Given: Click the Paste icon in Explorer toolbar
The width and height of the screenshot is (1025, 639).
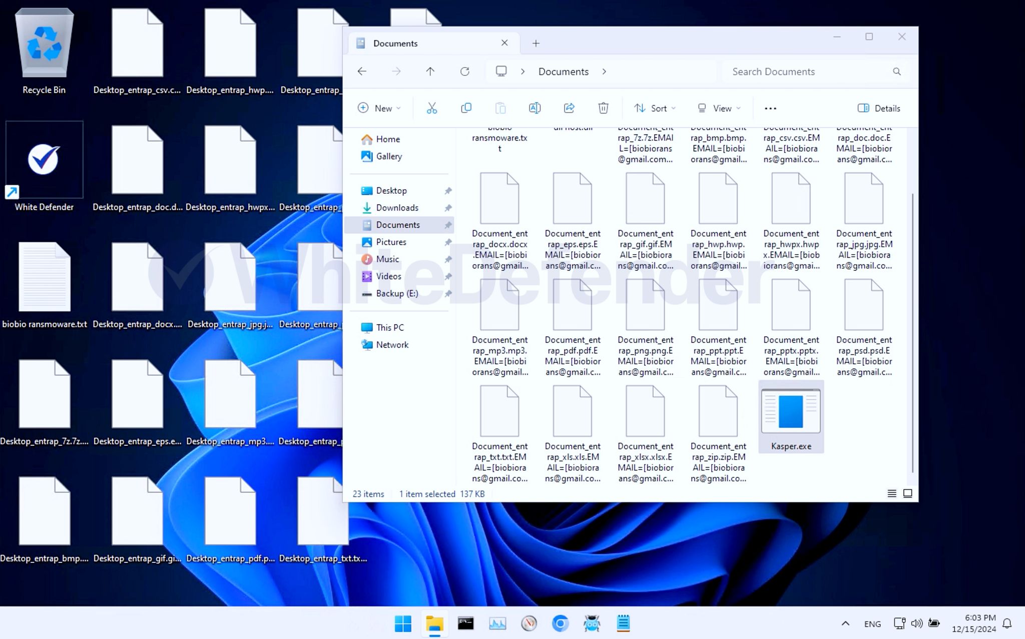Looking at the screenshot, I should 500,108.
